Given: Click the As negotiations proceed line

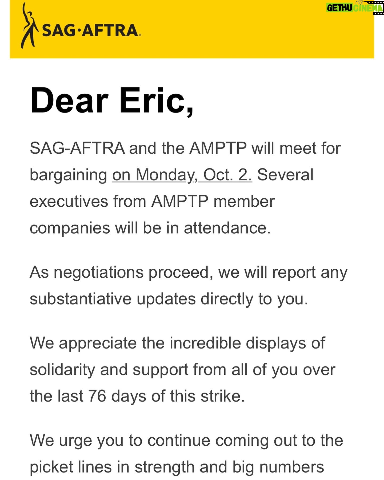Looking at the screenshot, I should tap(189, 273).
